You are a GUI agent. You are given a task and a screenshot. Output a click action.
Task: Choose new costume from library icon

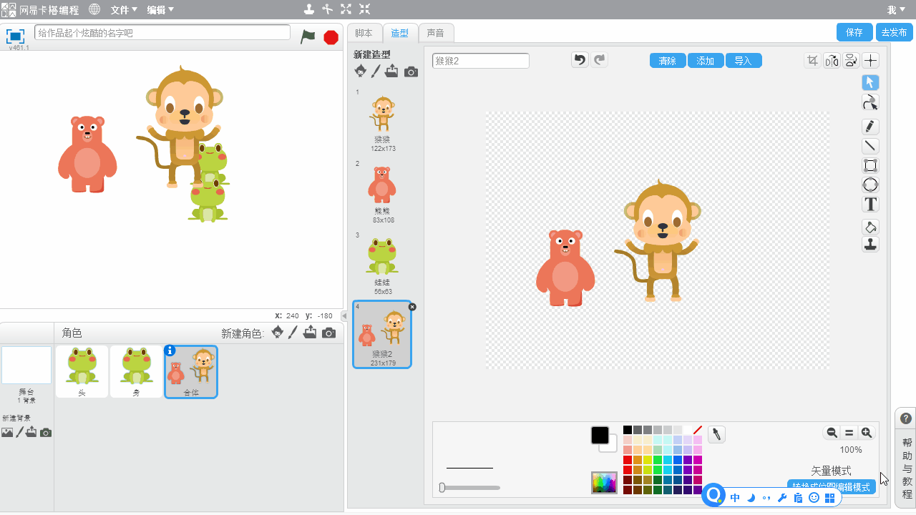pos(361,72)
